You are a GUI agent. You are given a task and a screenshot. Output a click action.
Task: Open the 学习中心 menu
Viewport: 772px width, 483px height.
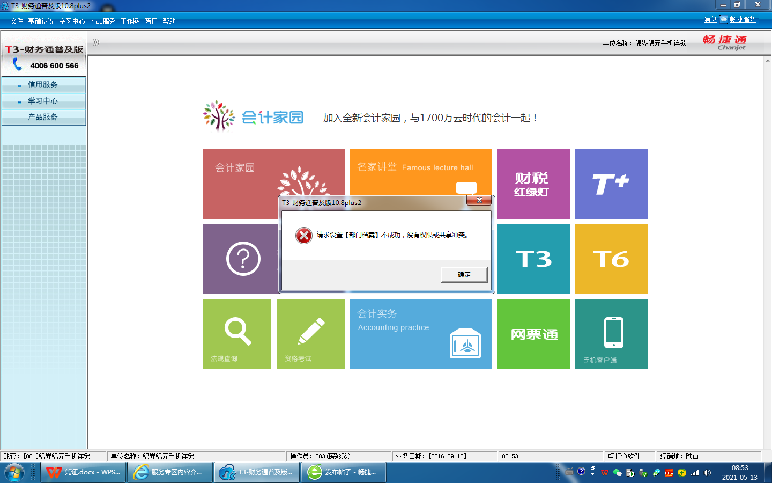72,21
